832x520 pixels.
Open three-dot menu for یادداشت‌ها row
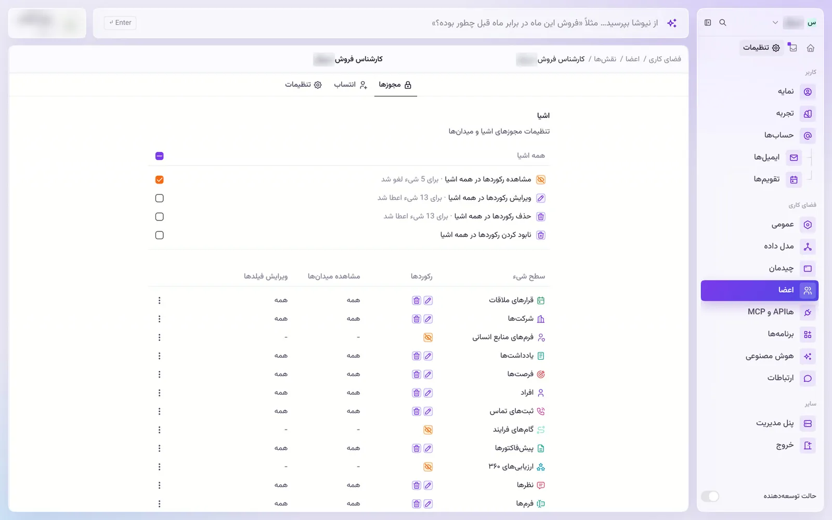(160, 356)
